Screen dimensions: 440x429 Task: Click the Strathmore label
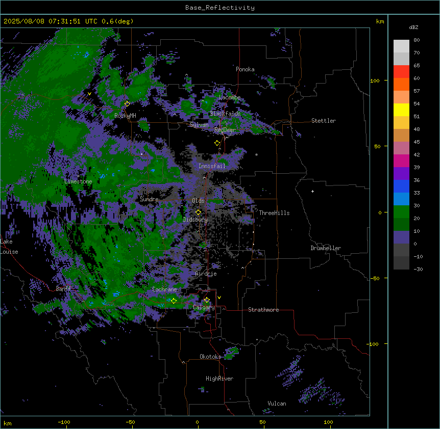263,310
